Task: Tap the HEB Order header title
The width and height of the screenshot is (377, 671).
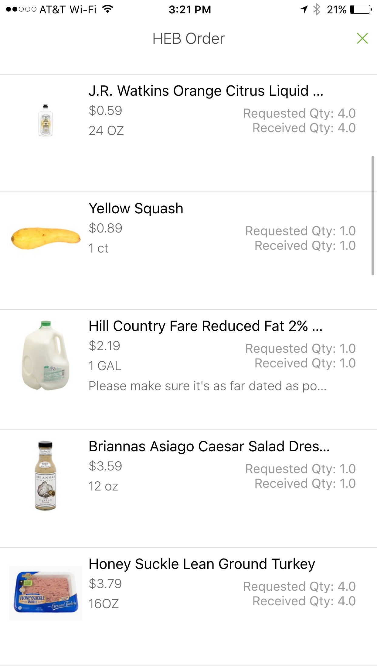Action: [x=188, y=39]
